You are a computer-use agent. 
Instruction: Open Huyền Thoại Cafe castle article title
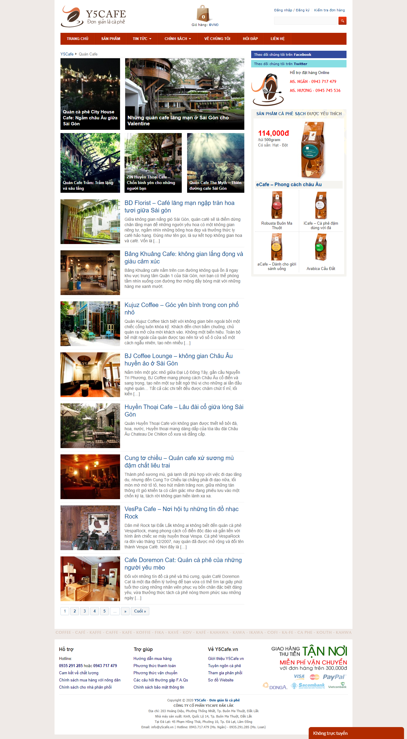184,411
